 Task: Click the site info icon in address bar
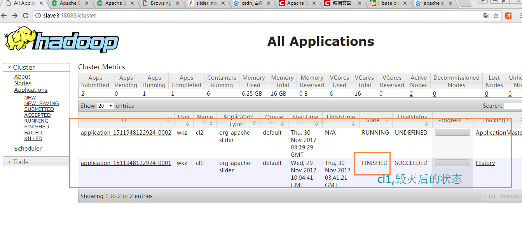click(x=38, y=16)
